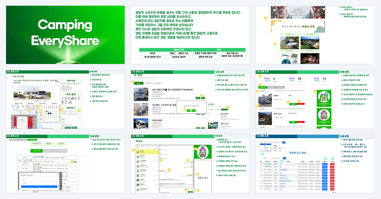Switch to the green active reservation tab
The image size is (381, 199).
coord(139,83)
